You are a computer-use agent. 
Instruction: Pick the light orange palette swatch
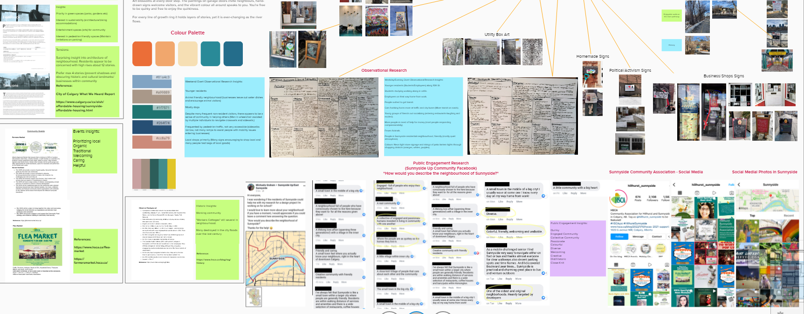click(165, 54)
